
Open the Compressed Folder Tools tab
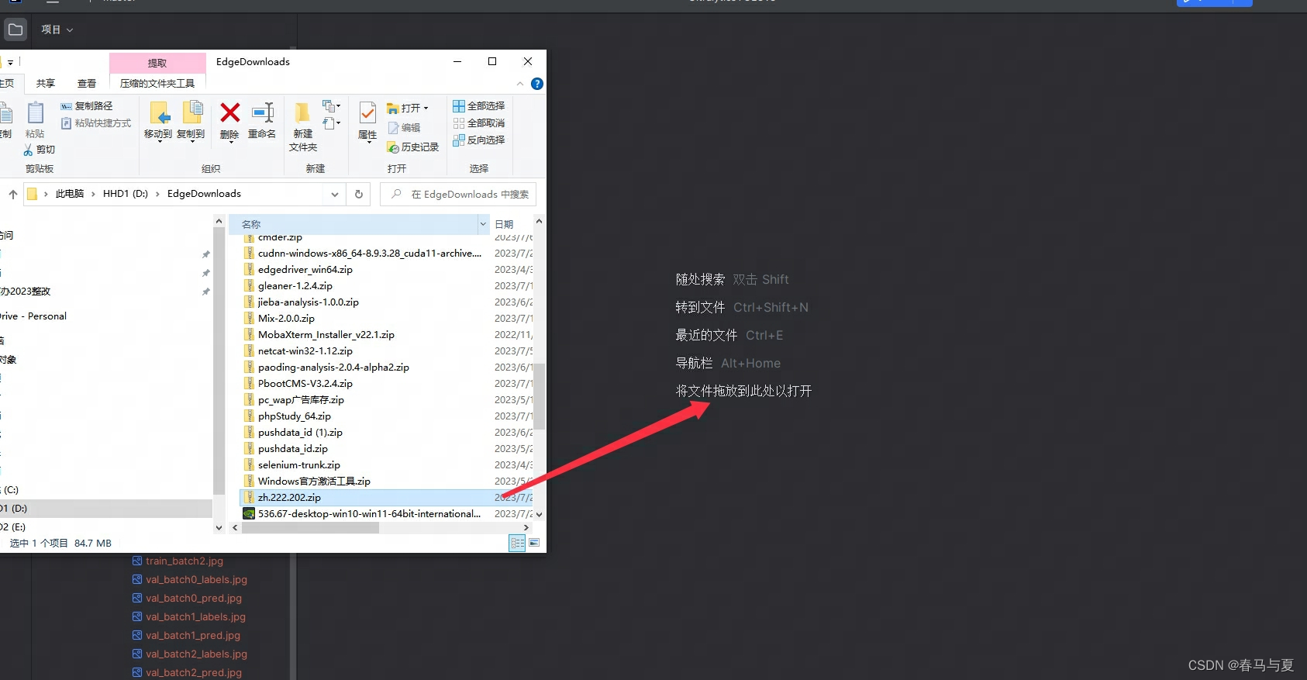coord(157,84)
